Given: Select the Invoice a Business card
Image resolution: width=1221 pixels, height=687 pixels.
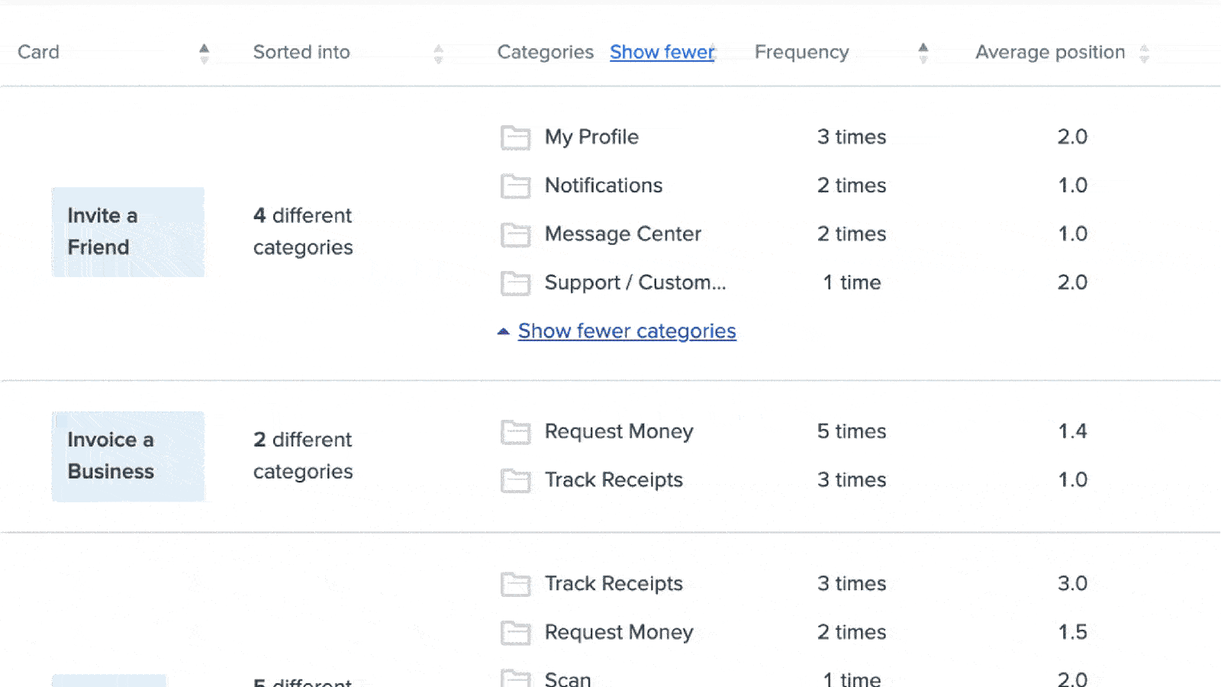Looking at the screenshot, I should tap(128, 456).
